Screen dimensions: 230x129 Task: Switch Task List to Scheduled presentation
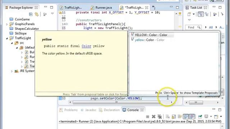pos(207,14)
